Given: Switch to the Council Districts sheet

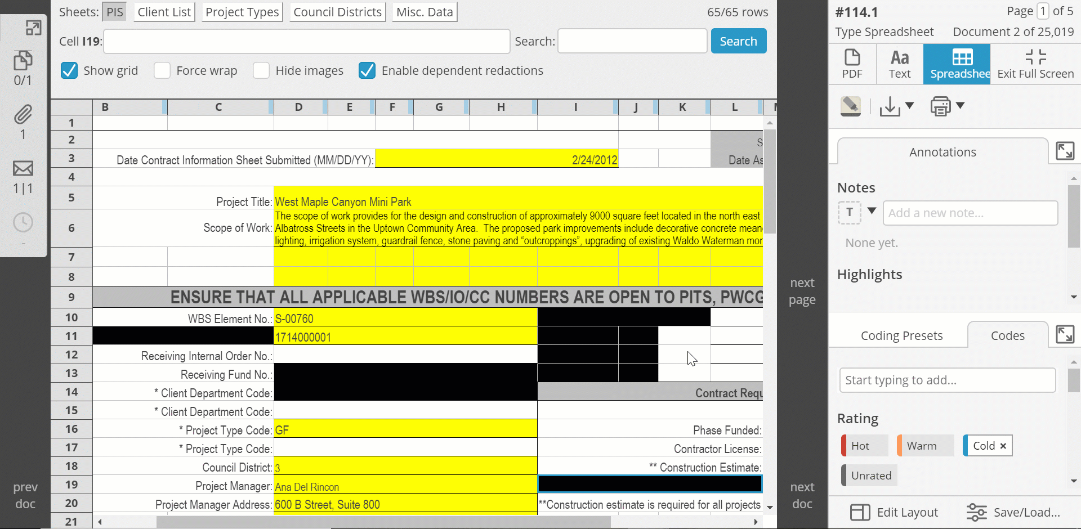Looking at the screenshot, I should 337,11.
